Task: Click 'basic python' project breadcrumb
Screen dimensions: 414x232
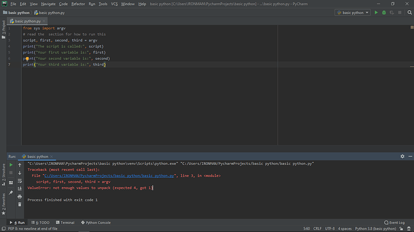Action: point(16,13)
